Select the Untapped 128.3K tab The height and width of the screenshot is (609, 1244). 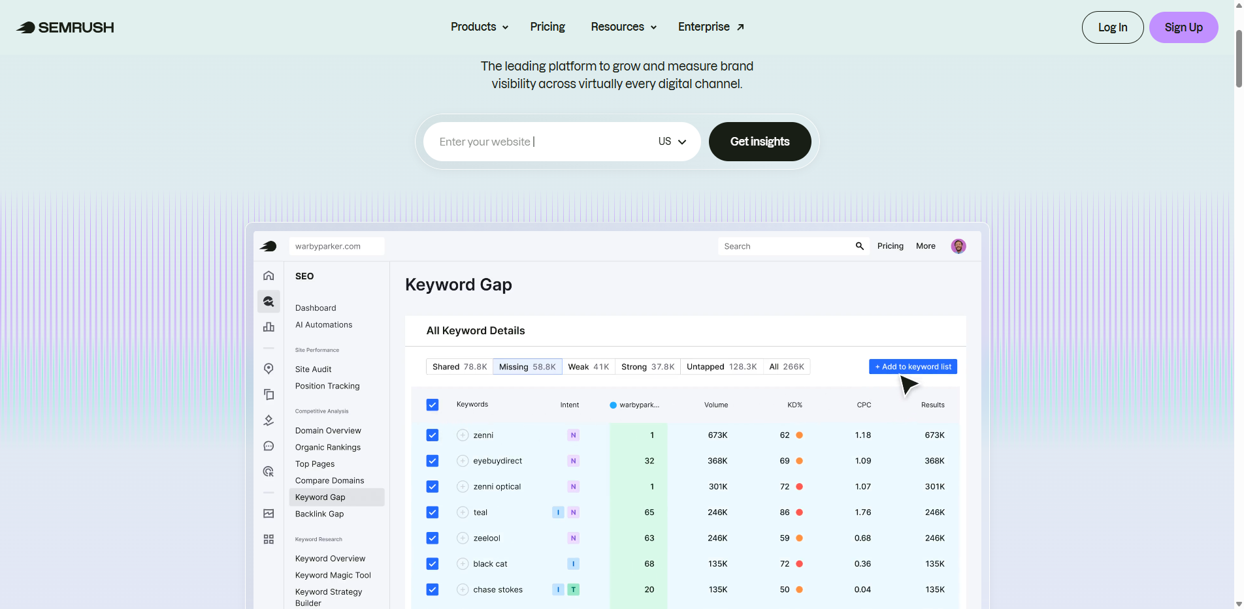click(722, 366)
